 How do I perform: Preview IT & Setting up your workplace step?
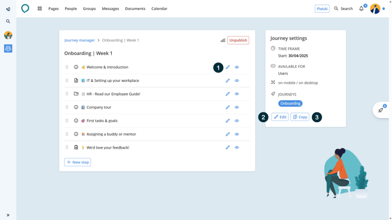pos(237,81)
